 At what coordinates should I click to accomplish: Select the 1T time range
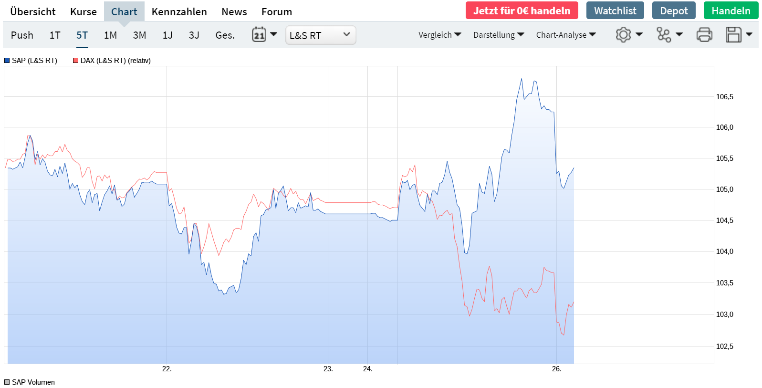coord(55,35)
